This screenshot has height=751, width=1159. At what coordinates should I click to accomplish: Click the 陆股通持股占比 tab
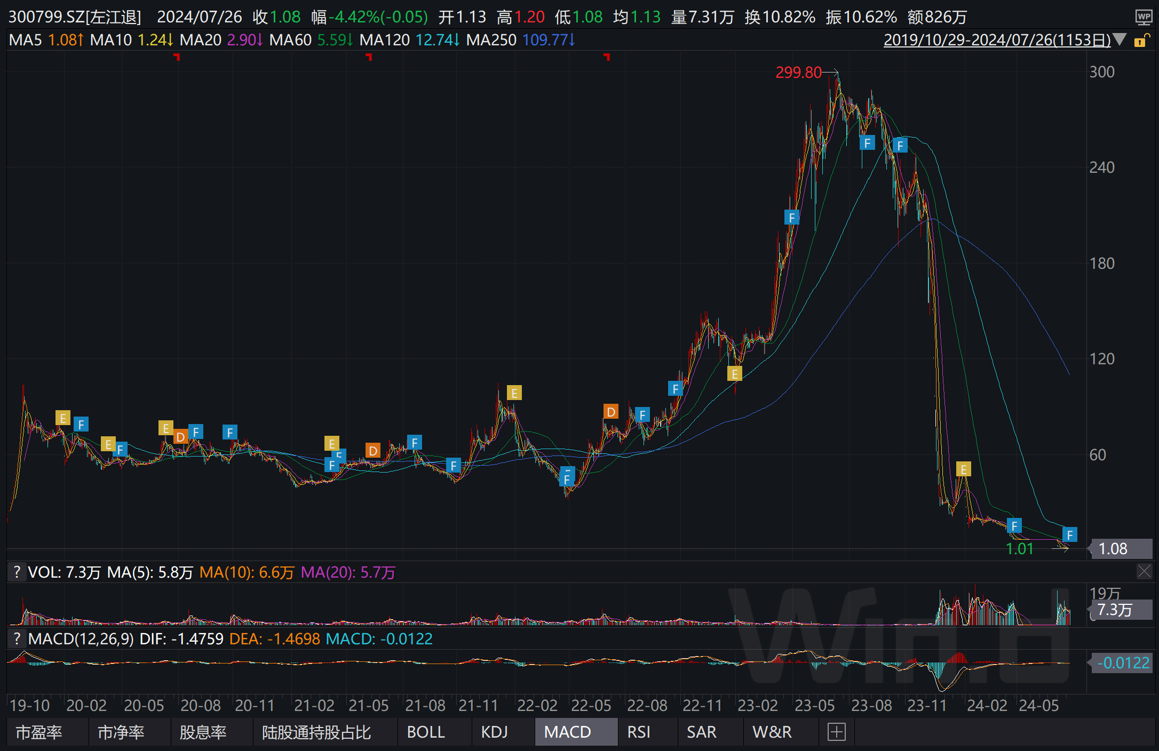(316, 732)
